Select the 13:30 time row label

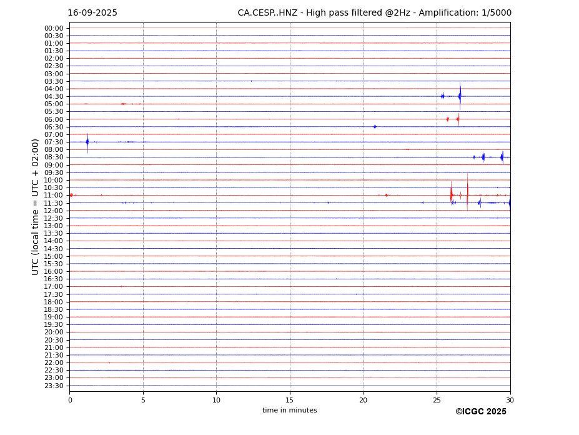pyautogui.click(x=54, y=234)
